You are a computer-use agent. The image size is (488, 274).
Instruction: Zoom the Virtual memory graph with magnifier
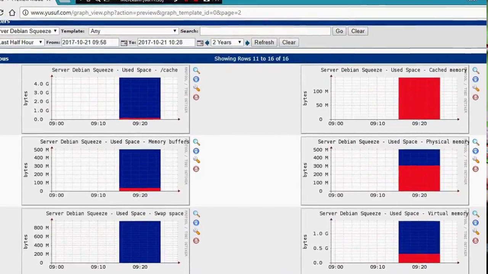(x=475, y=214)
